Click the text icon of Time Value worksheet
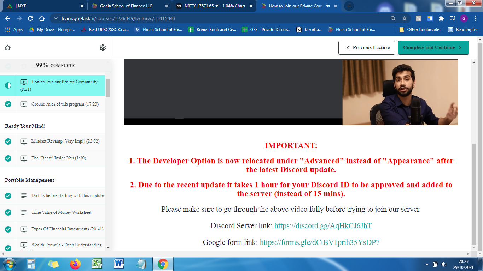Viewport: 483px width, 271px height. click(x=24, y=212)
